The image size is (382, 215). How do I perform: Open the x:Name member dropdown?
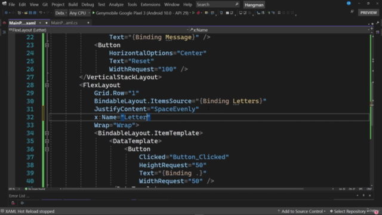click(x=280, y=30)
